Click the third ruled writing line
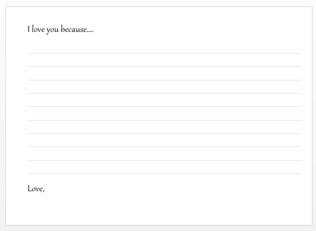The image size is (316, 231). point(164,80)
